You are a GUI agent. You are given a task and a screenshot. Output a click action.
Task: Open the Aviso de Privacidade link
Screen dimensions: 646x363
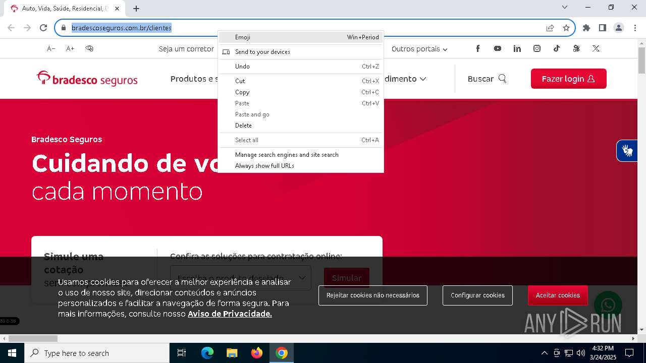230,314
